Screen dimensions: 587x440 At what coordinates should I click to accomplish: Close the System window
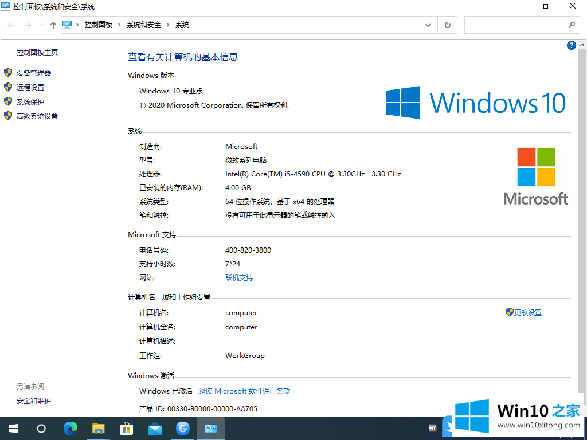tap(573, 6)
